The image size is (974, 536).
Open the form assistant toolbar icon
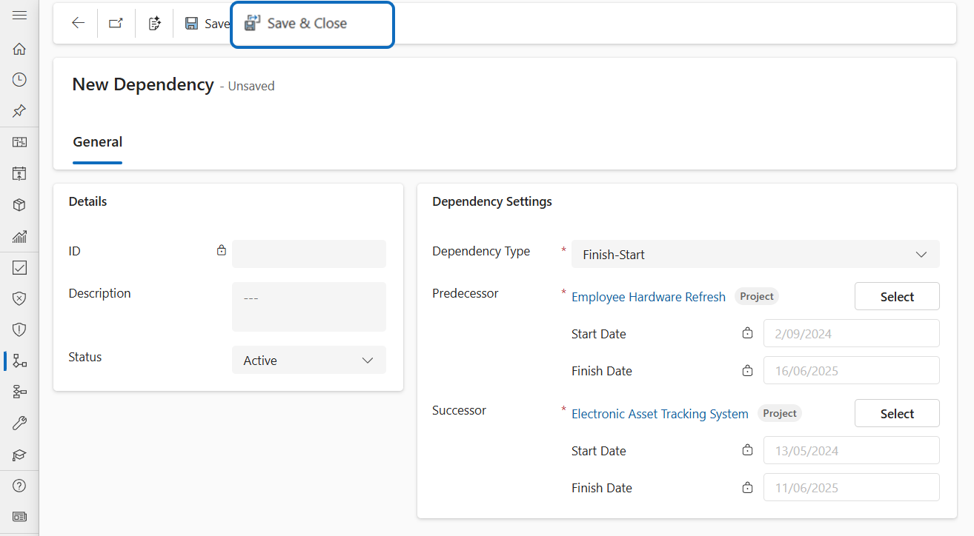click(154, 23)
